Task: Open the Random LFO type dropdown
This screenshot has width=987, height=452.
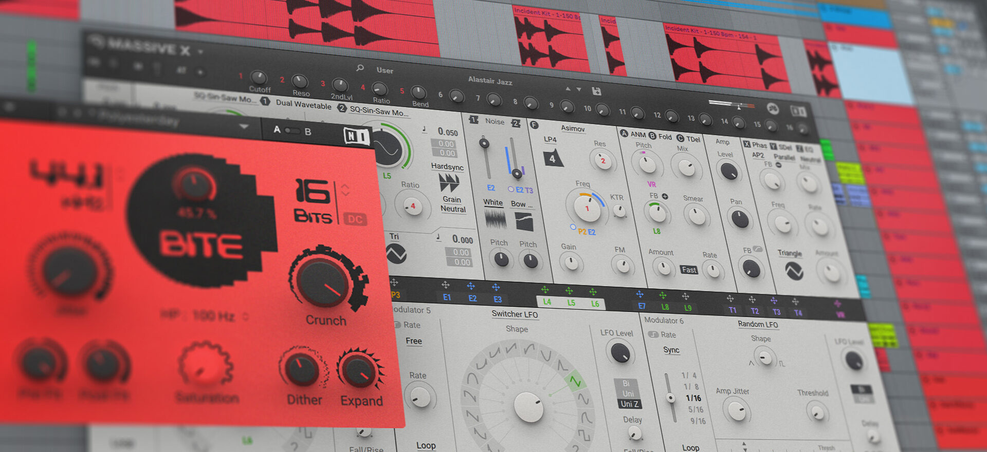Action: click(758, 324)
